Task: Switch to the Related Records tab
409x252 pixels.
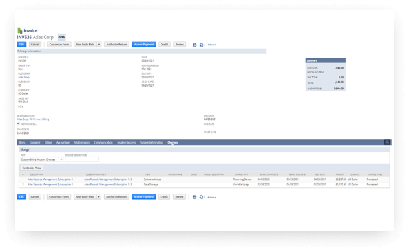Action: (x=127, y=143)
